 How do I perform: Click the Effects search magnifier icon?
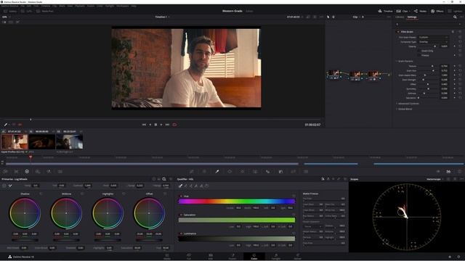(x=455, y=17)
